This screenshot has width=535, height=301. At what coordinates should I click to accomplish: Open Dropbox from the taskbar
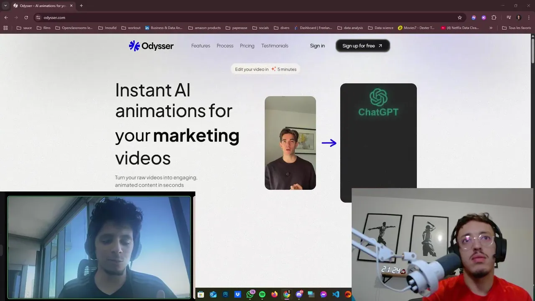(237, 294)
